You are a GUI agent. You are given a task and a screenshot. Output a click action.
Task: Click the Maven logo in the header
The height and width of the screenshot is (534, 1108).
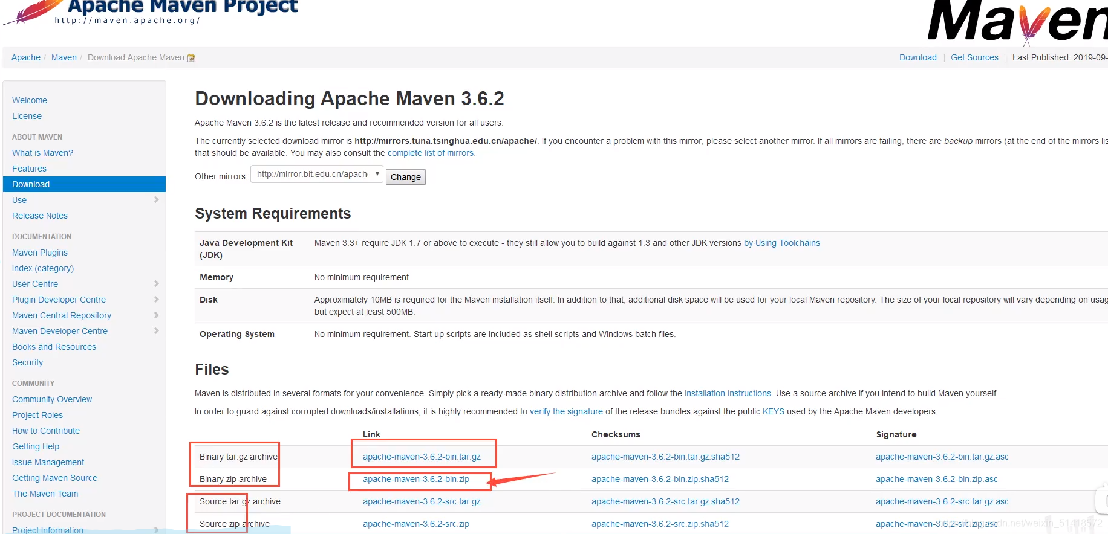point(1018,22)
